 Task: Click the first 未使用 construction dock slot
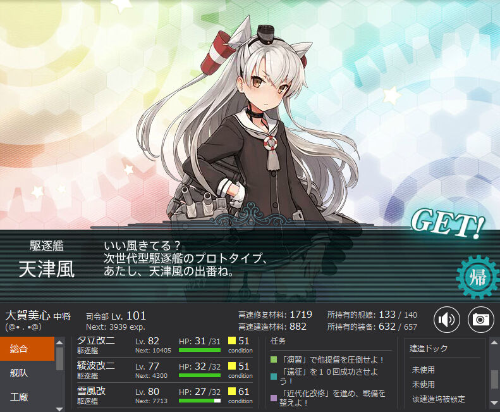click(x=423, y=370)
